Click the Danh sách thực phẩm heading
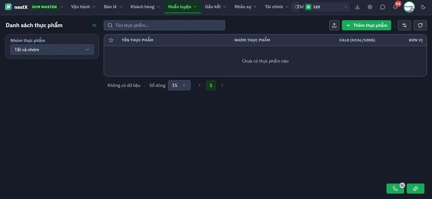The height and width of the screenshot is (199, 432). (x=34, y=25)
